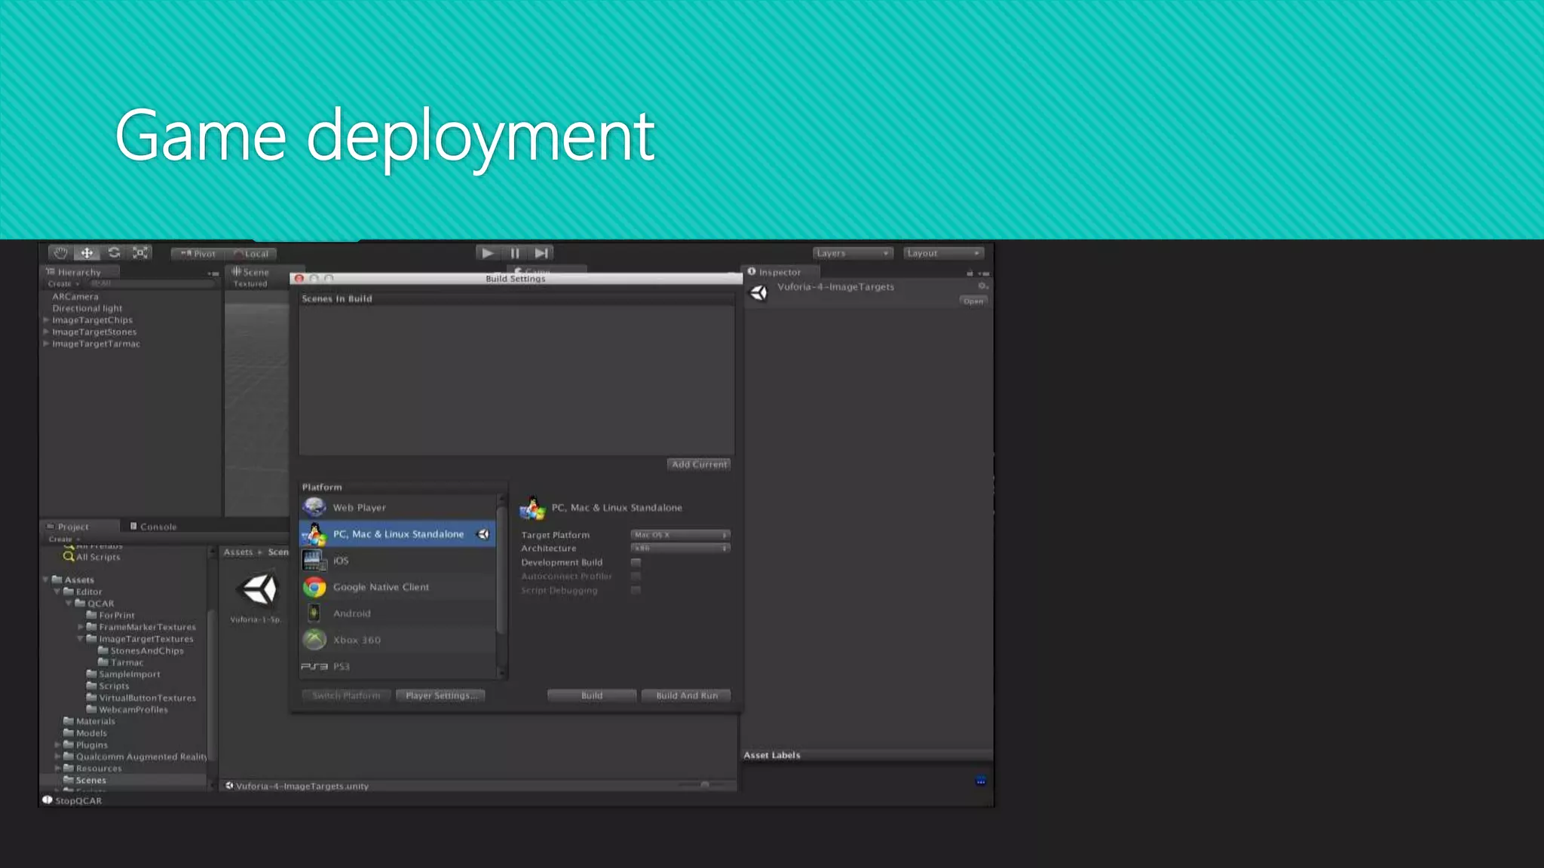Select the iOS platform icon

point(313,561)
